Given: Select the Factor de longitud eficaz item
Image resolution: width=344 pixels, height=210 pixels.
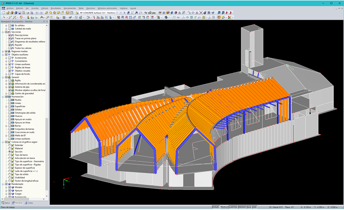Looking at the screenshot, I should pos(27,181).
